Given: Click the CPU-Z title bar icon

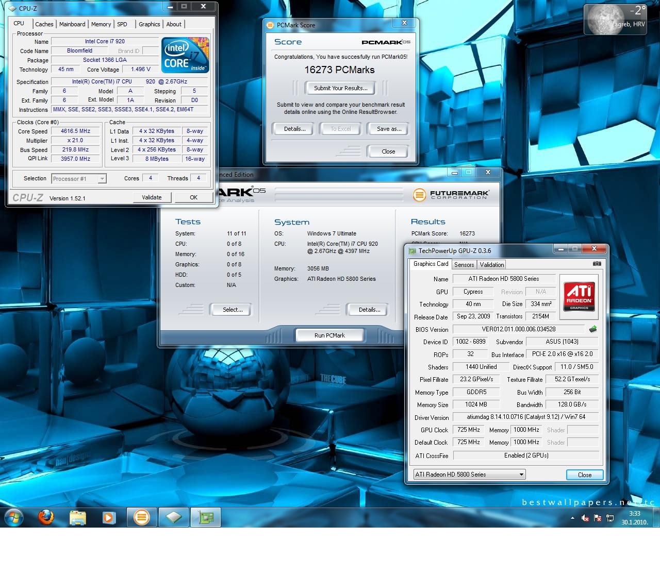Looking at the screenshot, I should click(12, 8).
